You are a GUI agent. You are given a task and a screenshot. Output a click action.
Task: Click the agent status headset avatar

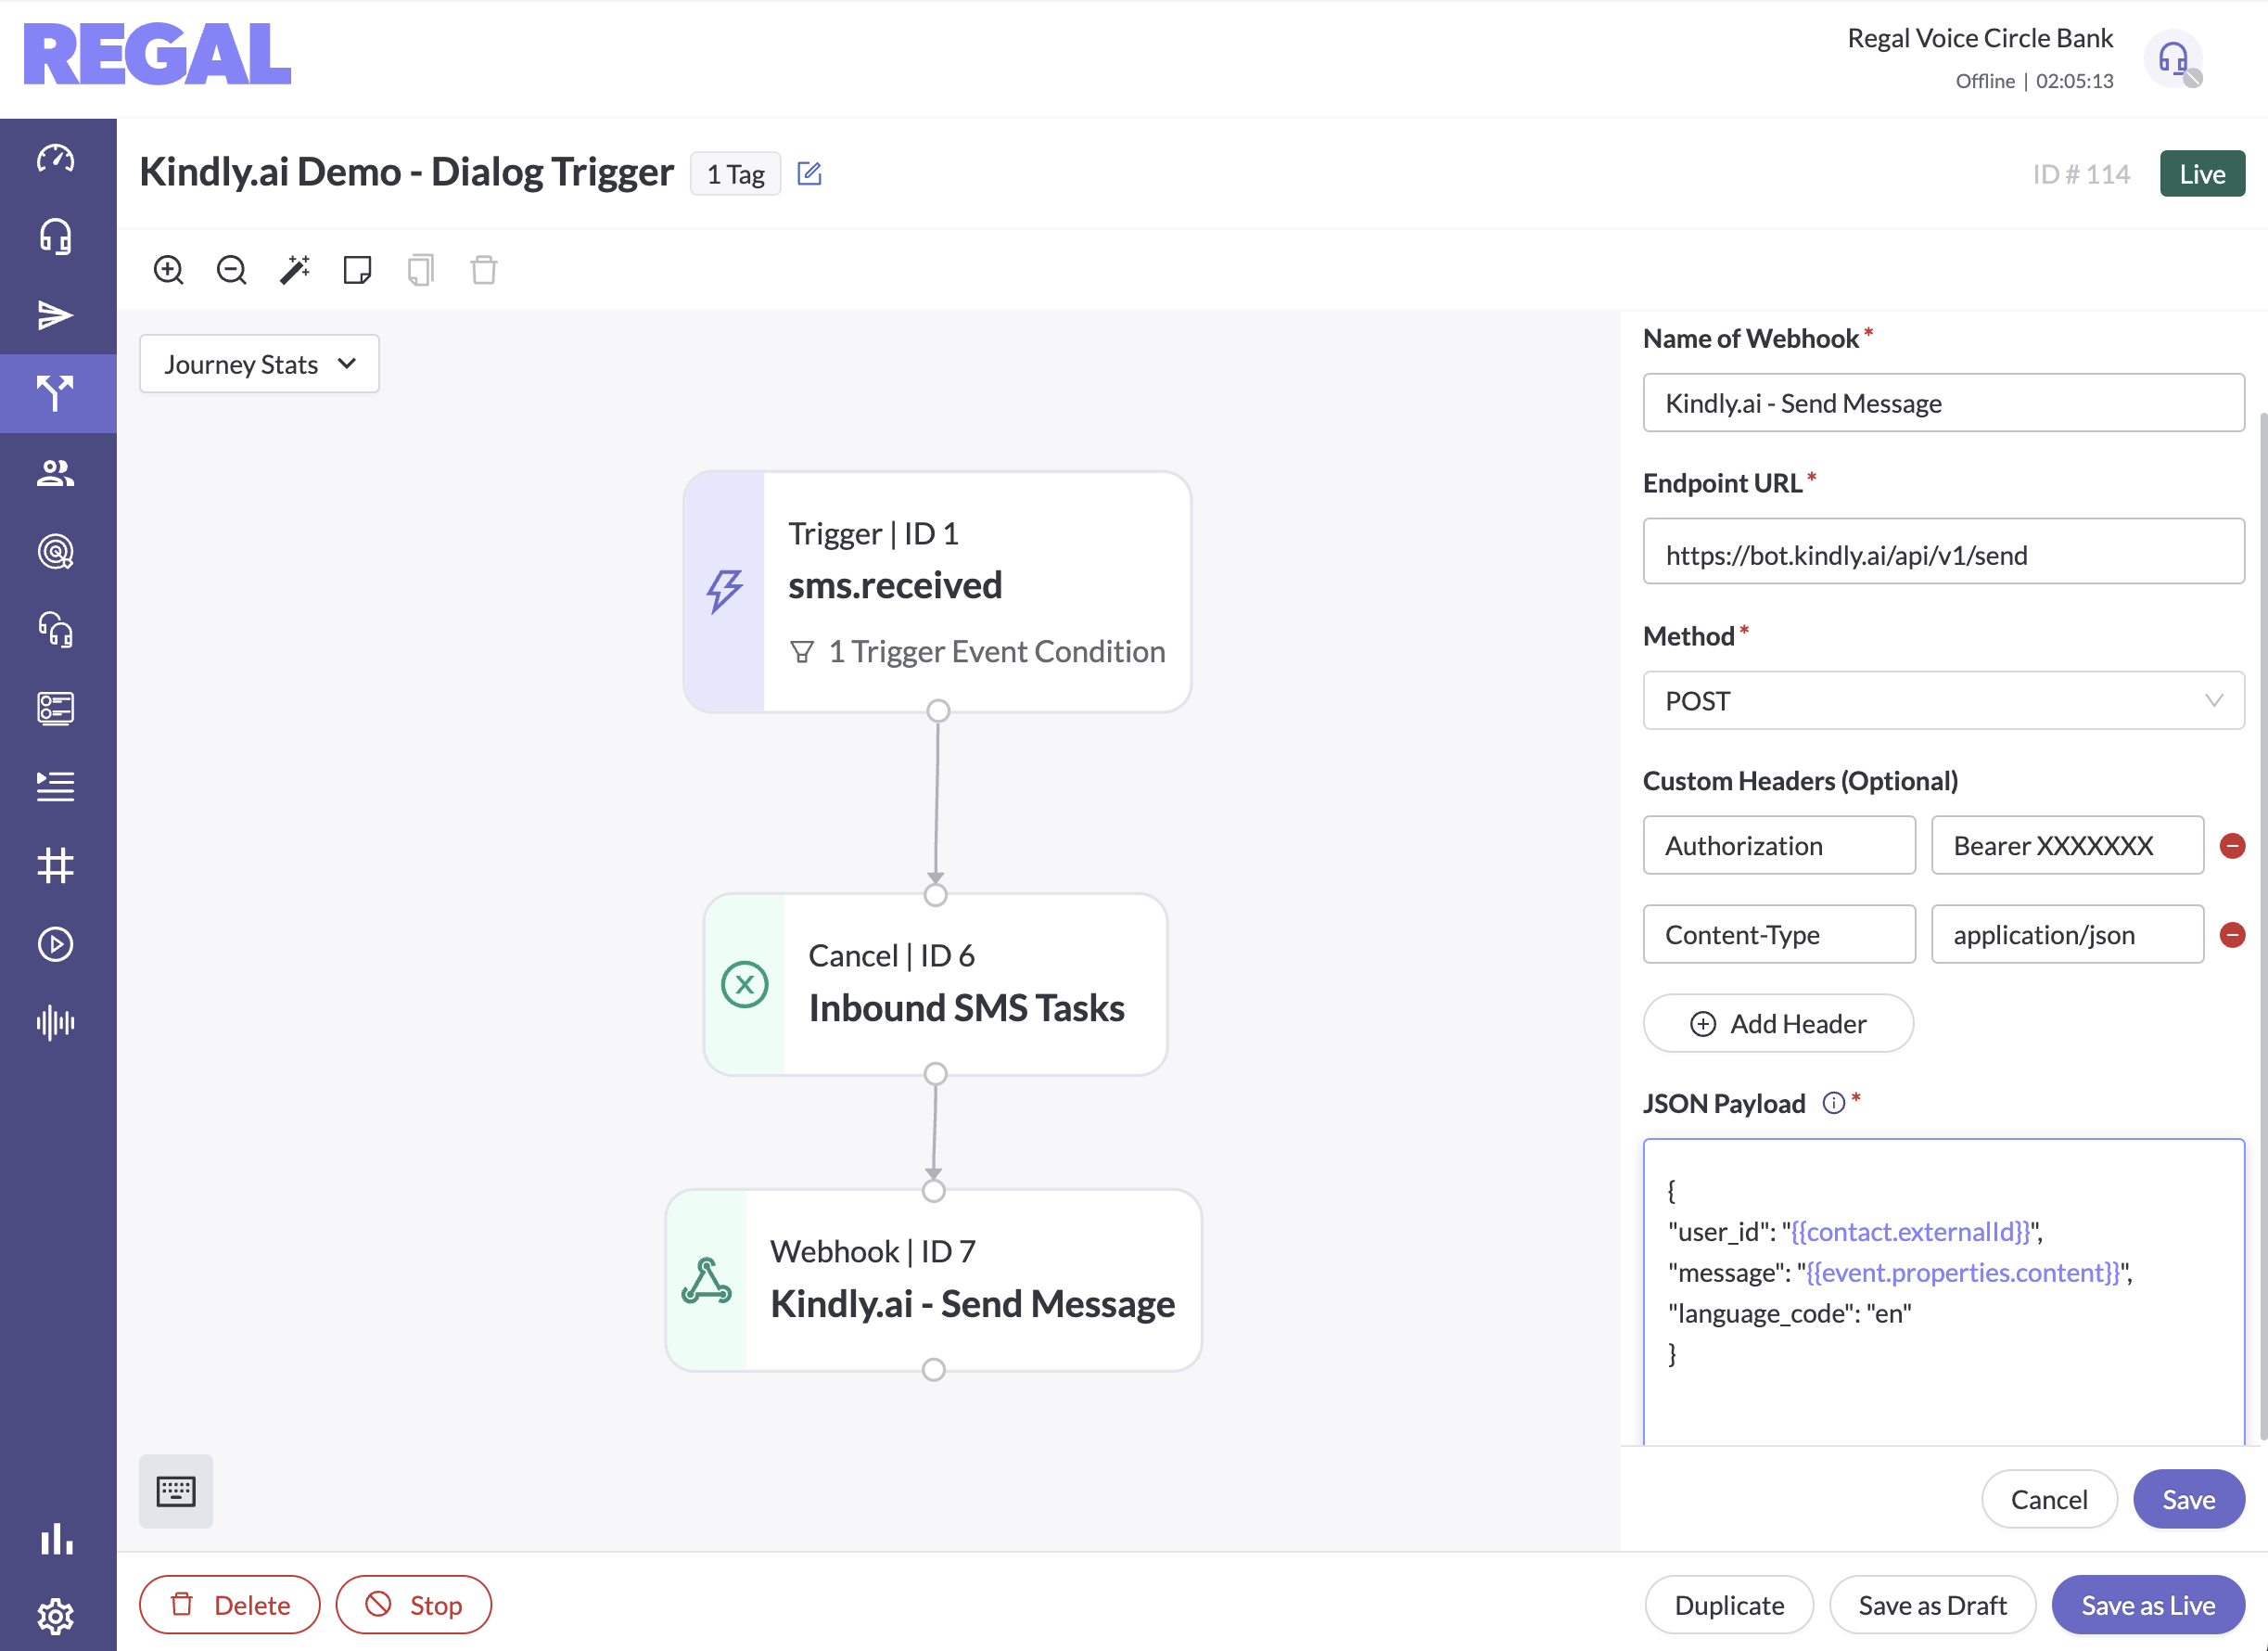2174,59
